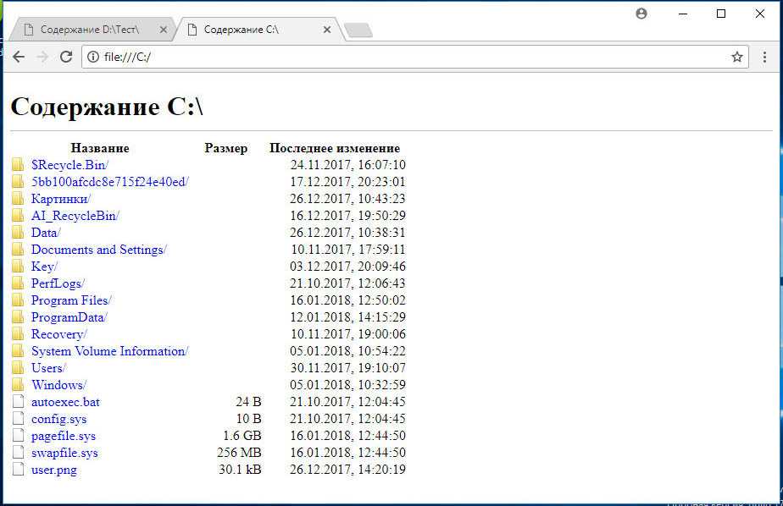Open a new tab with the blank tab button
The width and height of the screenshot is (783, 506).
point(358,30)
